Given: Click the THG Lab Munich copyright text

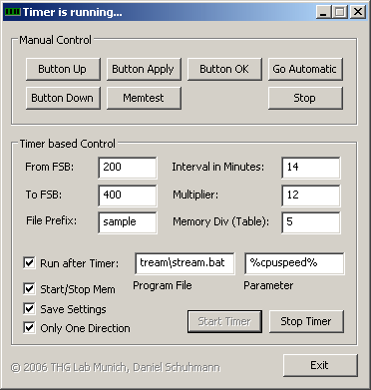Looking at the screenshot, I should pyautogui.click(x=116, y=368).
